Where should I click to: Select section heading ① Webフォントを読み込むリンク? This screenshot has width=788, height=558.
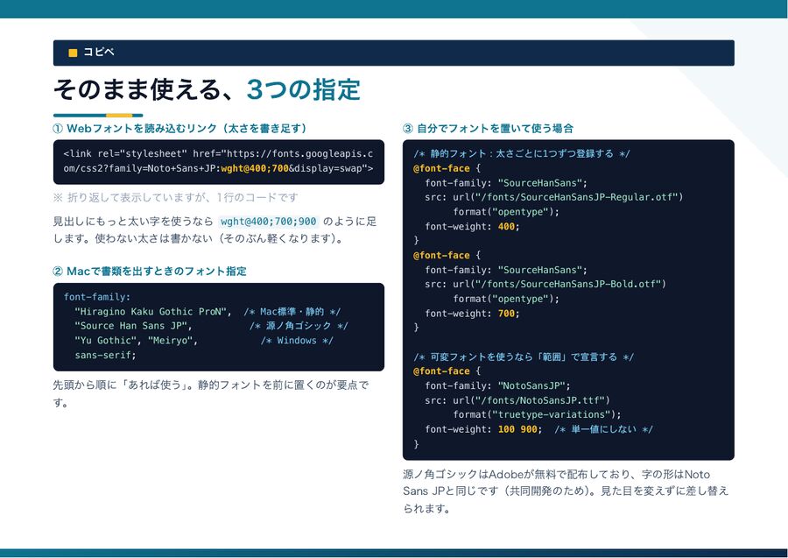(179, 129)
